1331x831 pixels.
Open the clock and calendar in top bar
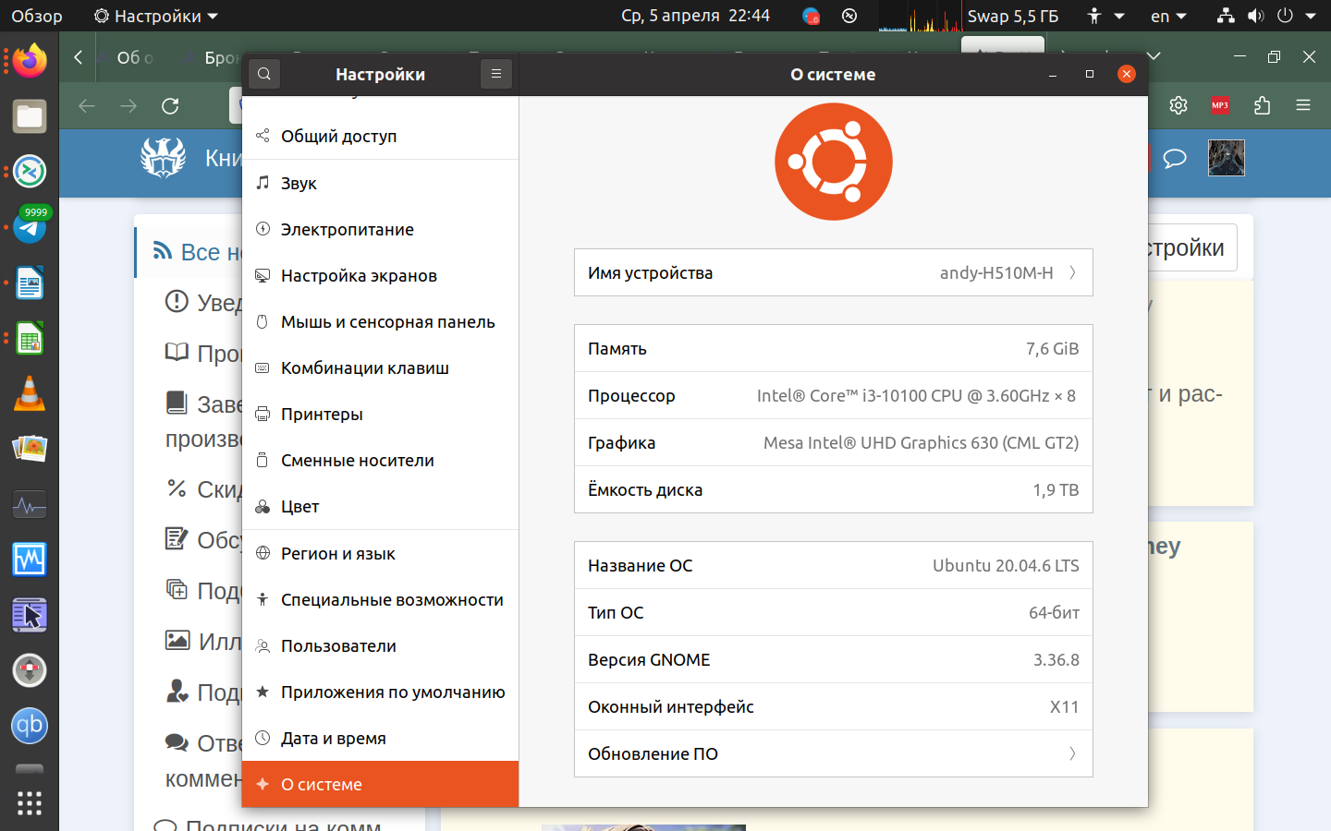pyautogui.click(x=695, y=16)
